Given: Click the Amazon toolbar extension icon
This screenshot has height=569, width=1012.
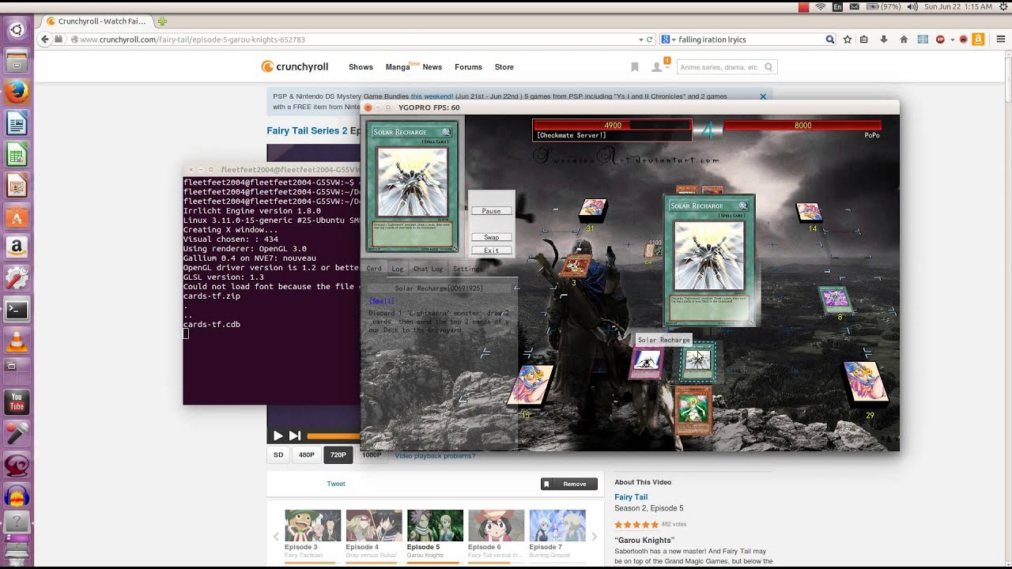Looking at the screenshot, I should [x=978, y=40].
